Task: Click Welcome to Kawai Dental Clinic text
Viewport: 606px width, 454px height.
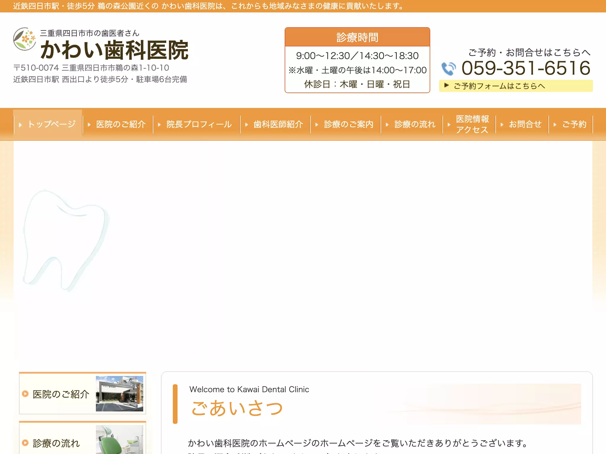Action: click(x=249, y=389)
